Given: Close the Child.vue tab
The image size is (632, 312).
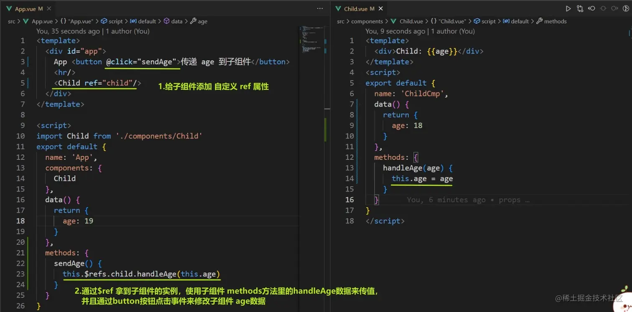Looking at the screenshot, I should [380, 9].
